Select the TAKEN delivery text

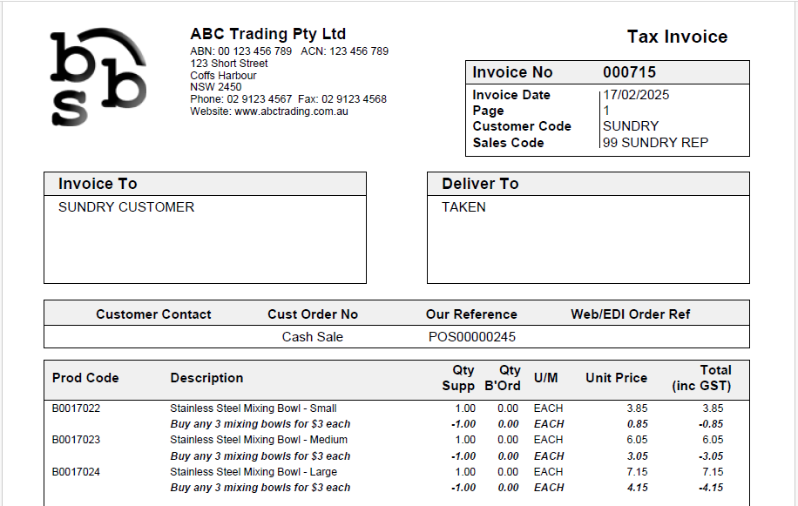click(x=463, y=207)
